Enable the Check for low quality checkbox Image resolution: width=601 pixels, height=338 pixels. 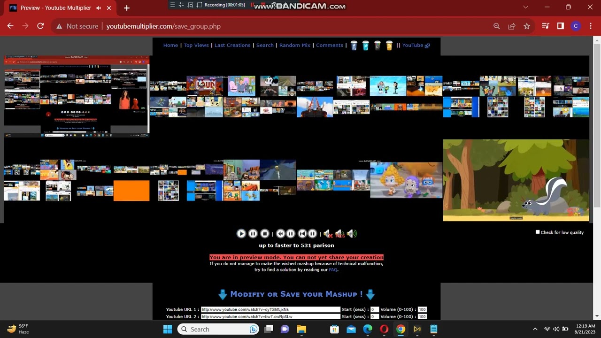[x=538, y=232]
